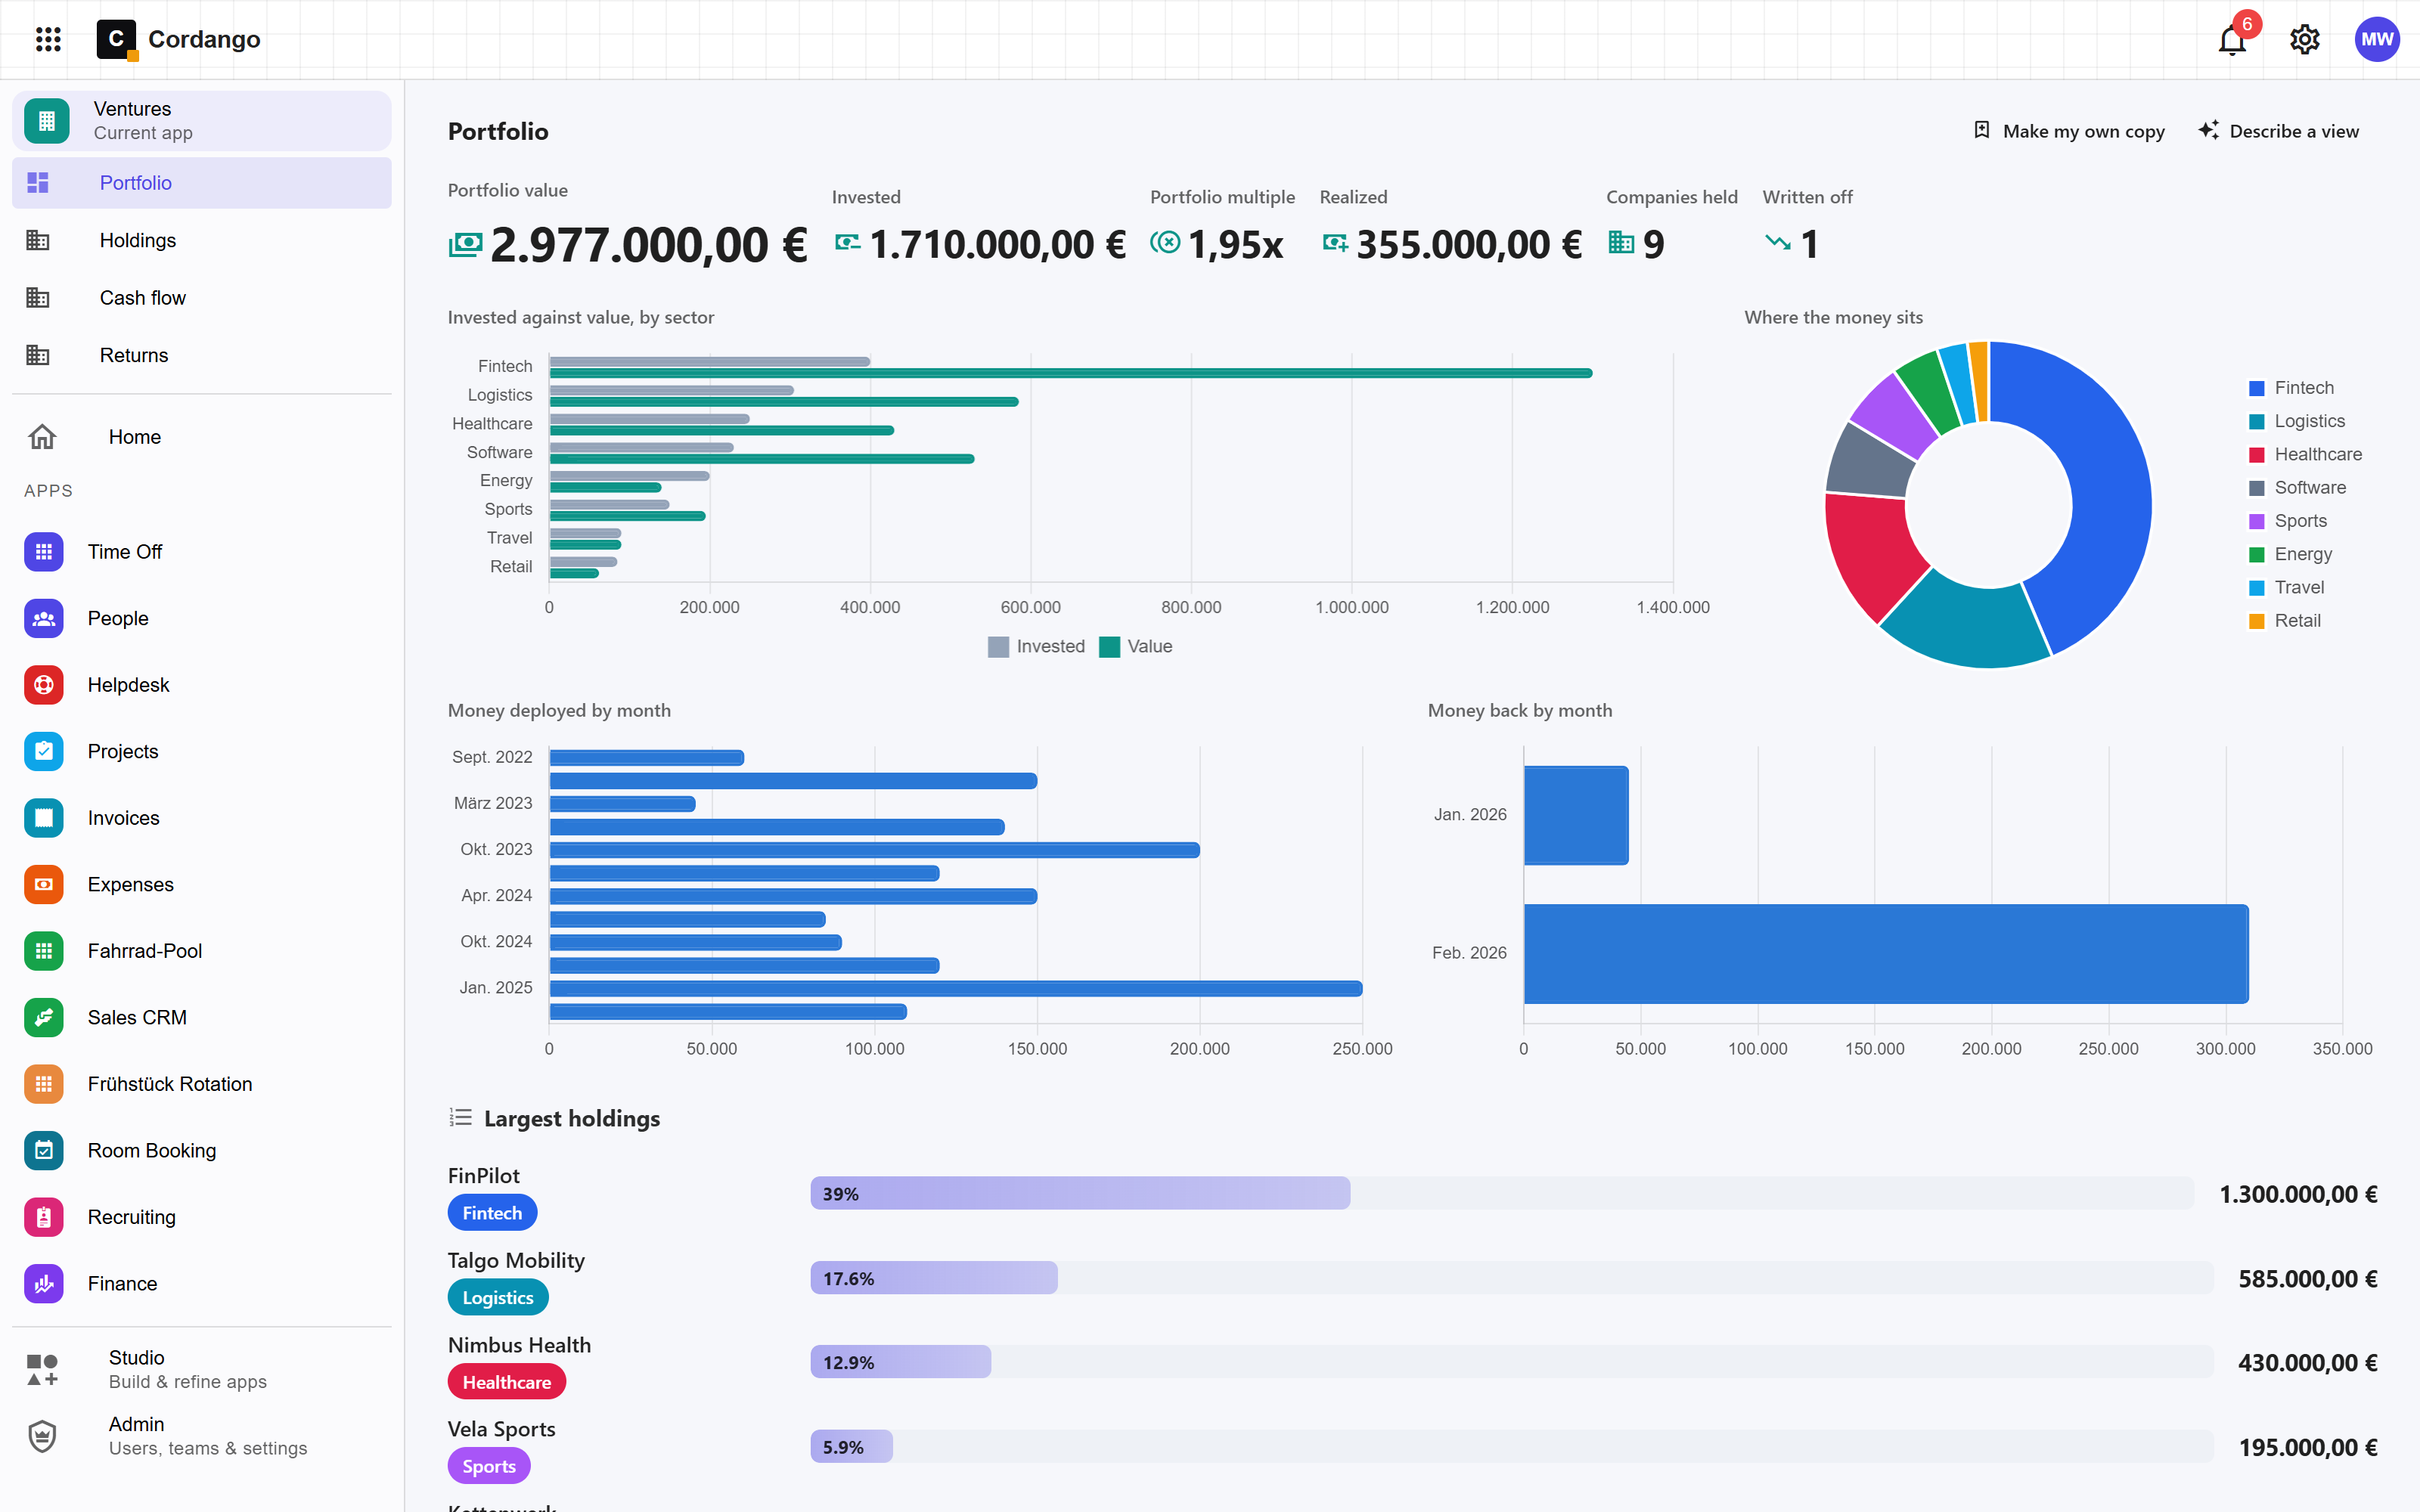Click the Sports tag under Vela Sports
The width and height of the screenshot is (2420, 1512).
point(489,1466)
